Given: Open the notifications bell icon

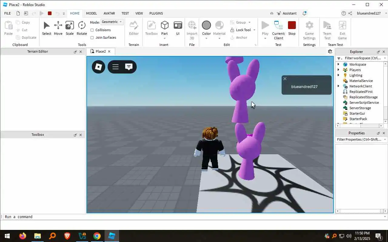Looking at the screenshot, I should click(304, 13).
